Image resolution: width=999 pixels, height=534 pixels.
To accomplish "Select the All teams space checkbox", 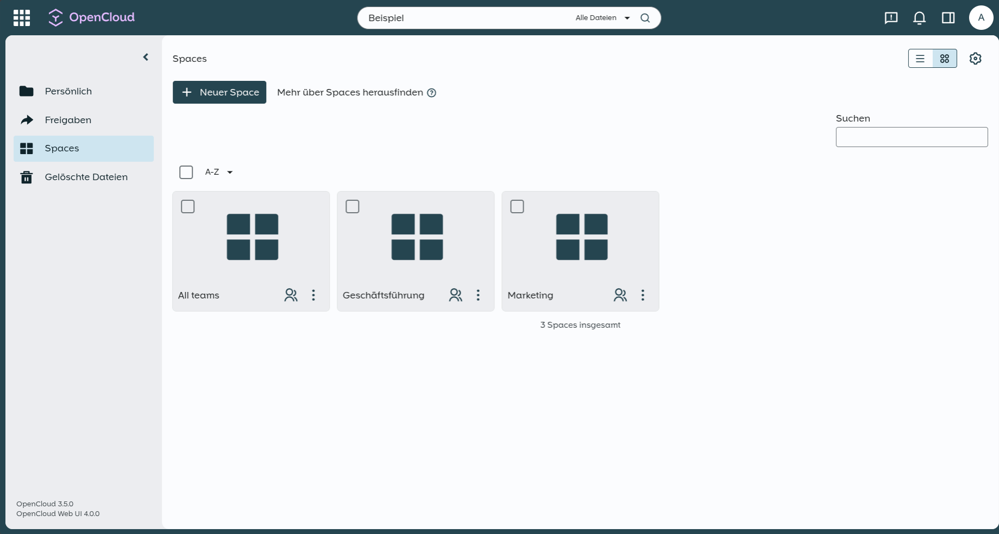I will pos(188,207).
